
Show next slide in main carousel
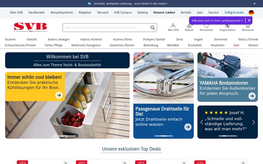(x=125, y=105)
